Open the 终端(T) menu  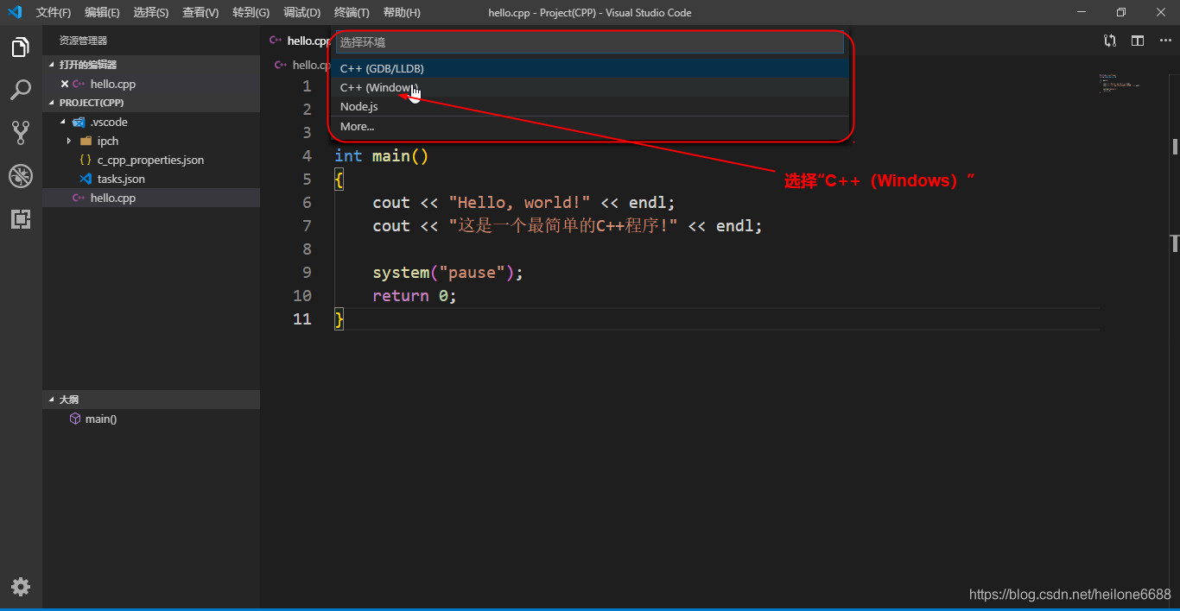[352, 12]
